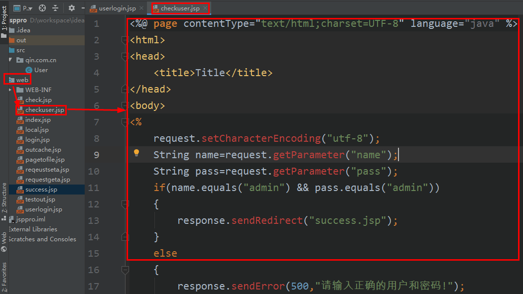Open pagetofile.jsp file
The width and height of the screenshot is (523, 294).
pyautogui.click(x=45, y=160)
